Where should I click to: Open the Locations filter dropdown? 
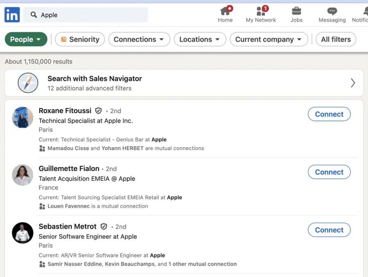200,39
